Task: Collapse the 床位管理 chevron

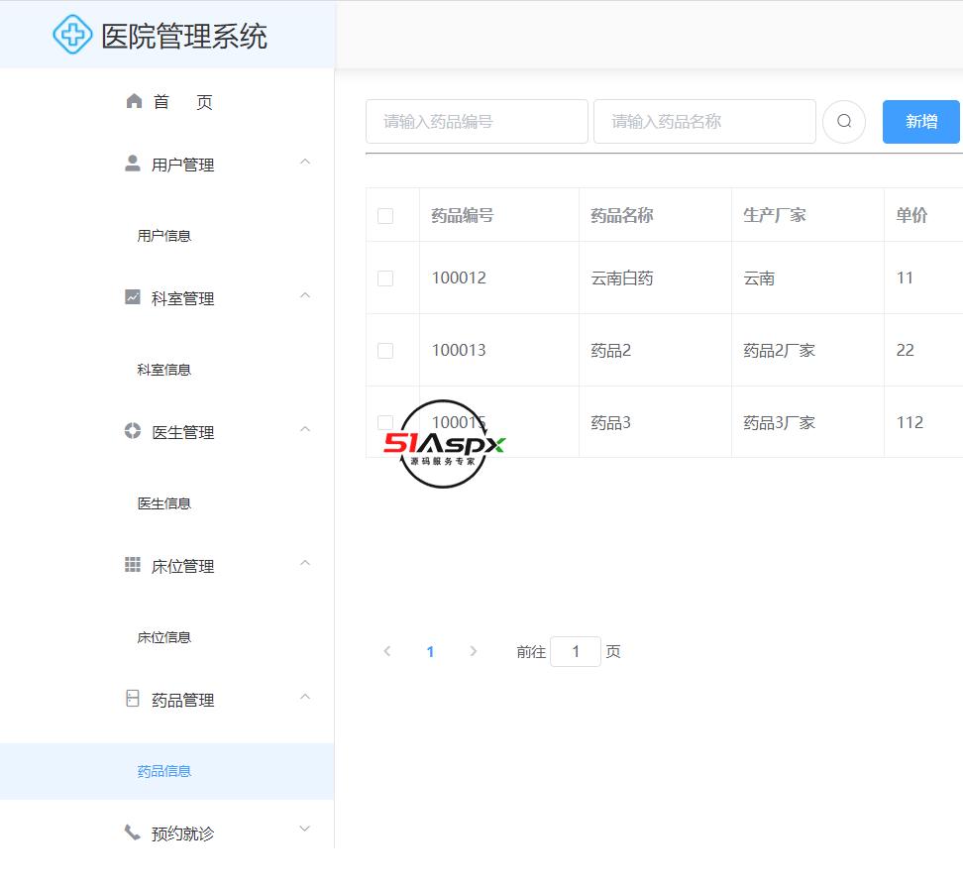Action: (304, 563)
